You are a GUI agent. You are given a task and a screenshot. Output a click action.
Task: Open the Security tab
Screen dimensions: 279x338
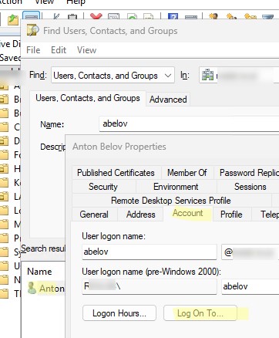[x=103, y=187]
